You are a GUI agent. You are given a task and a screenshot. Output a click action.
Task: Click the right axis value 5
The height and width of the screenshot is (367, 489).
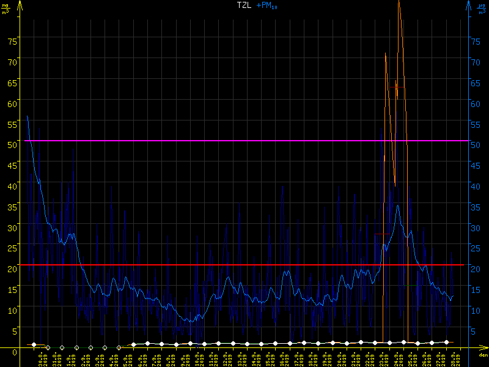(473, 331)
